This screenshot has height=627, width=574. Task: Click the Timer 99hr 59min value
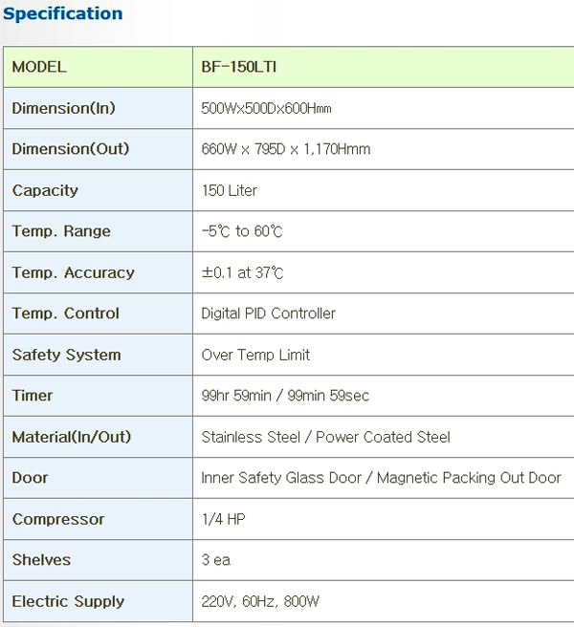(285, 396)
